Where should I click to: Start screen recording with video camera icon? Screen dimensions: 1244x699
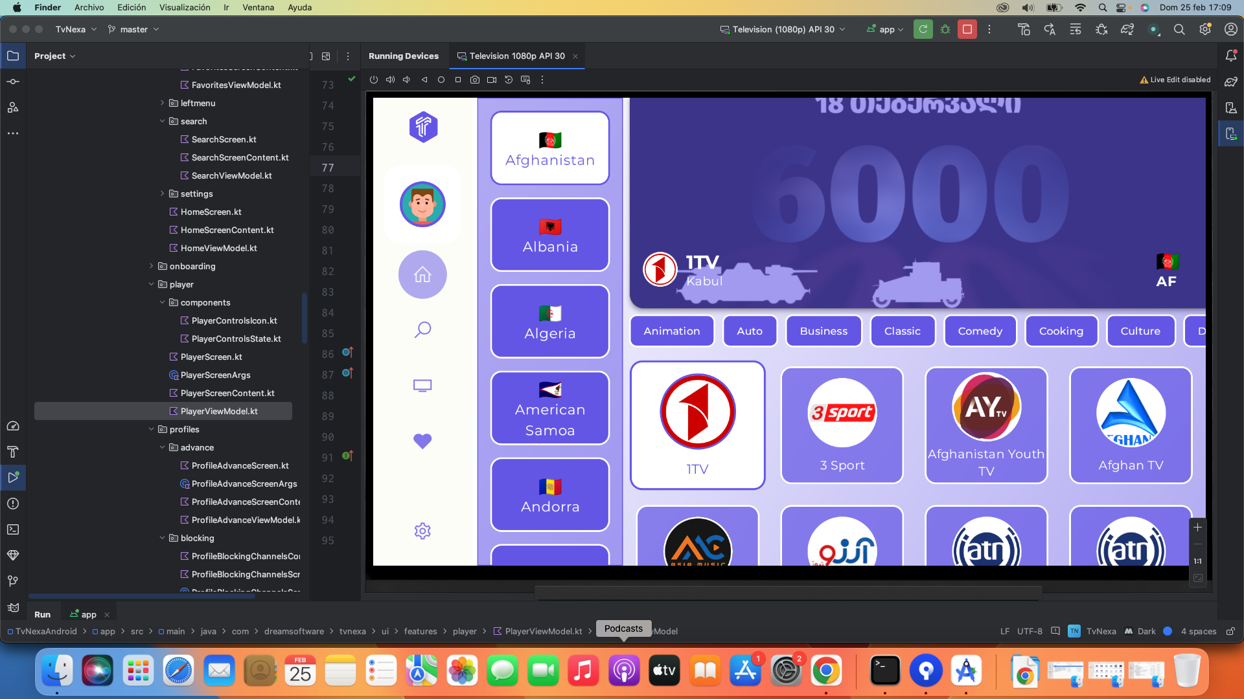tap(492, 80)
